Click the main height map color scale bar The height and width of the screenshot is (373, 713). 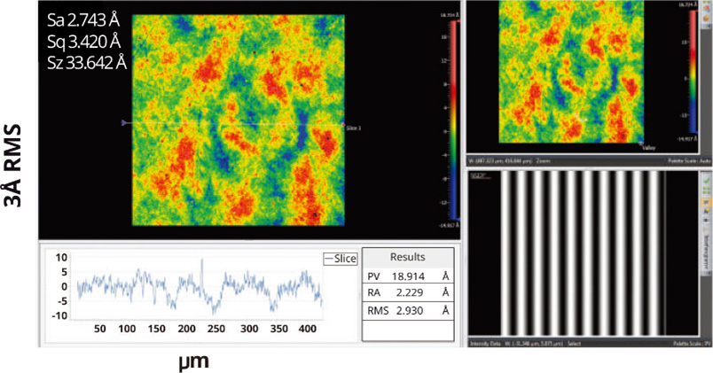click(452, 124)
